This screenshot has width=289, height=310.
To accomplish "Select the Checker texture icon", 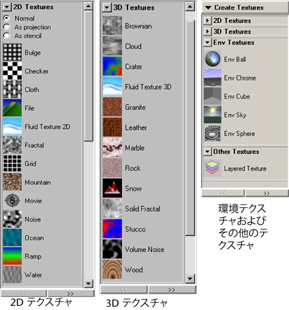I will click(x=12, y=71).
